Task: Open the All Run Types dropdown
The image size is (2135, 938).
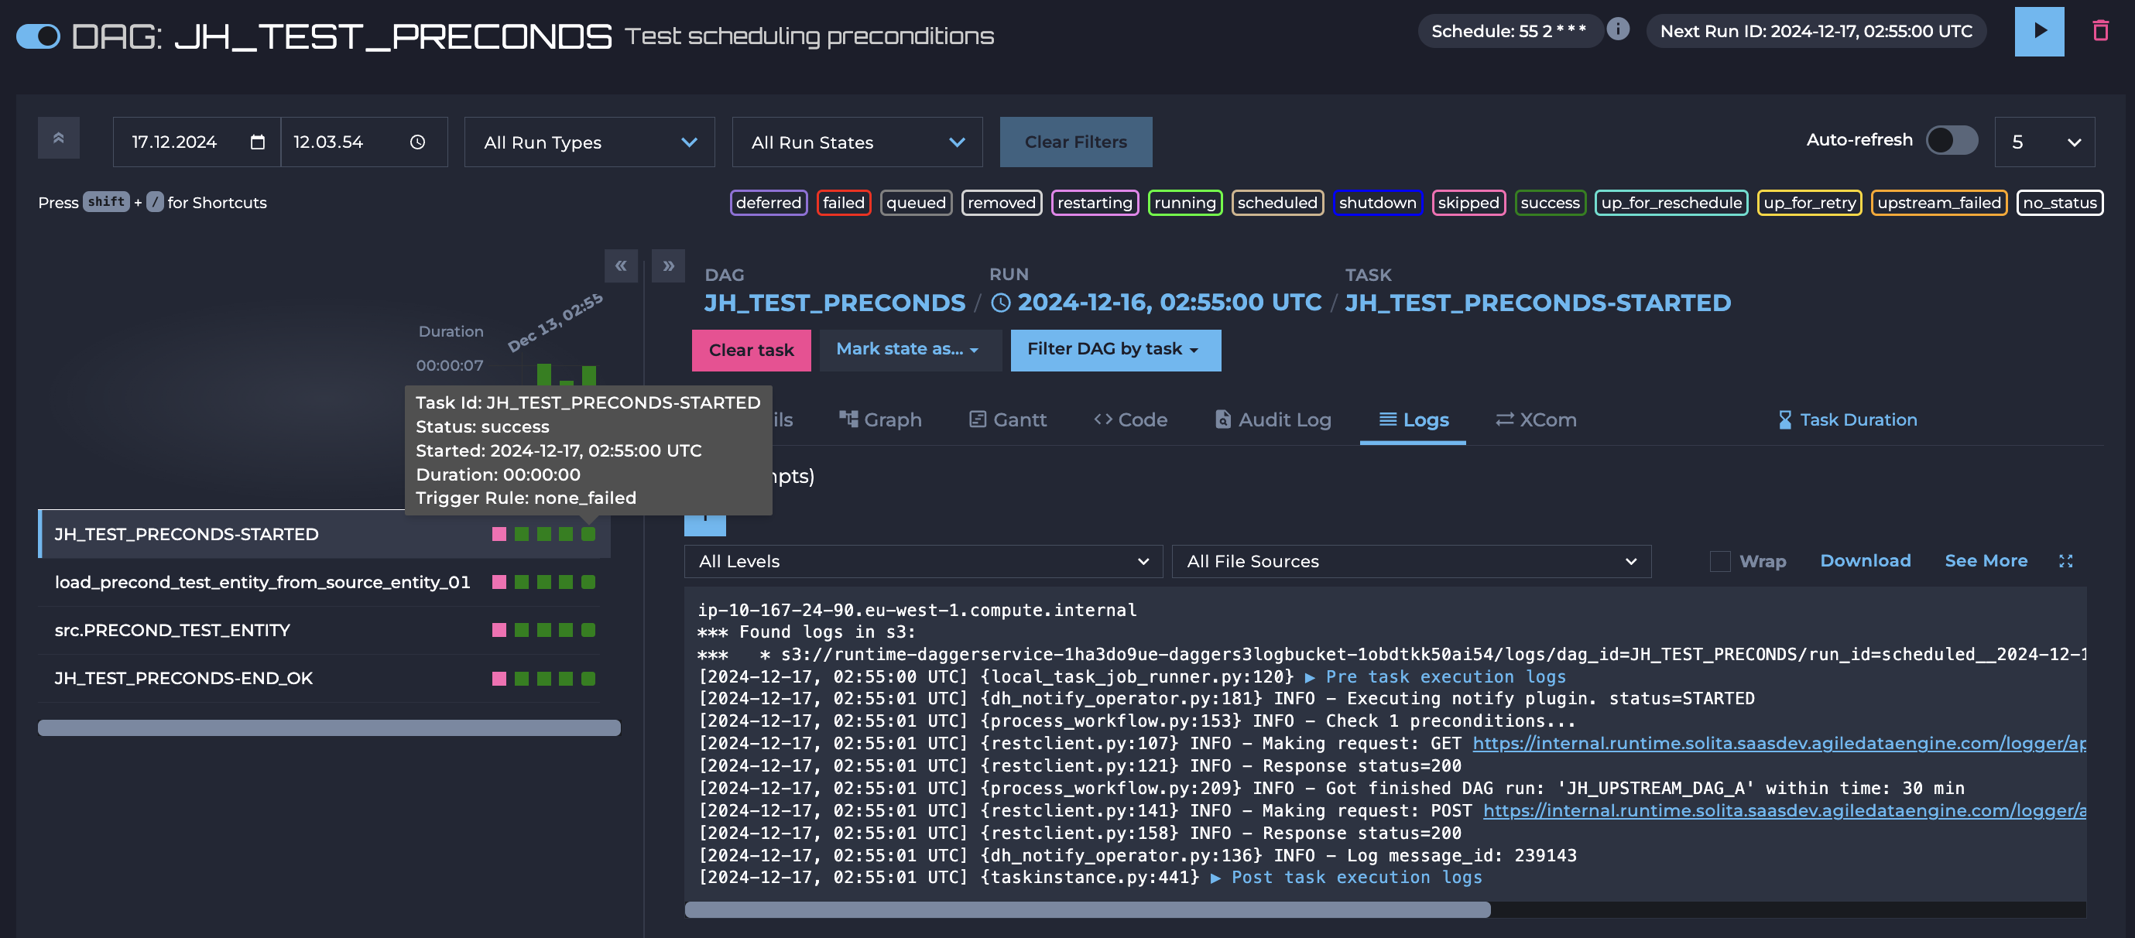Action: click(x=589, y=142)
